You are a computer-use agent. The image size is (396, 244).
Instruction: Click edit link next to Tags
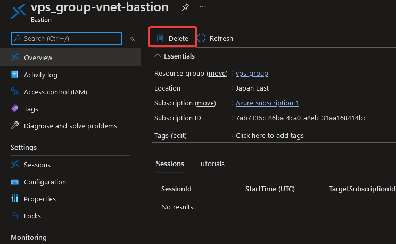[x=179, y=136]
